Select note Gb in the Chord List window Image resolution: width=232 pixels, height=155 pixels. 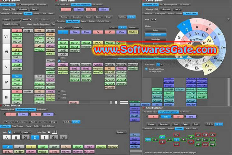[x=54, y=138]
